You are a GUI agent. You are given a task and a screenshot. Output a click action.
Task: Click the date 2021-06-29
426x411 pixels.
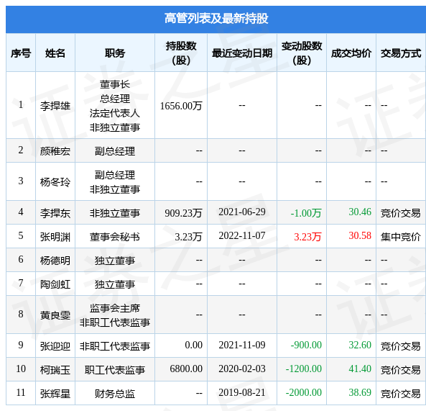tap(242, 212)
